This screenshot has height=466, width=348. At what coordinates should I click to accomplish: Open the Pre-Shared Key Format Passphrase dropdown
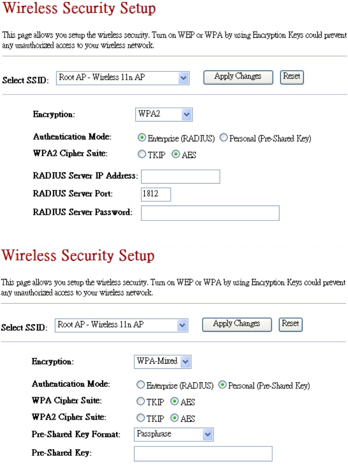(174, 435)
